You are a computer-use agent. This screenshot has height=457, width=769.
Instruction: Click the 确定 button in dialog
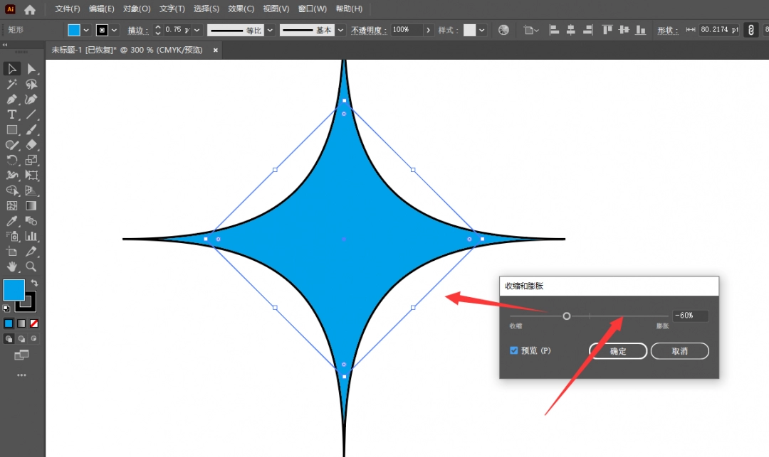618,351
